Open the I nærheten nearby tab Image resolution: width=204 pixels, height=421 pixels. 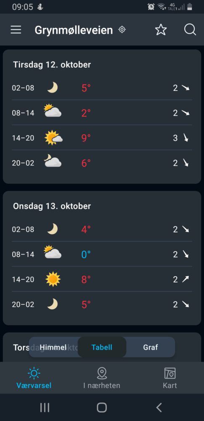pos(102,378)
